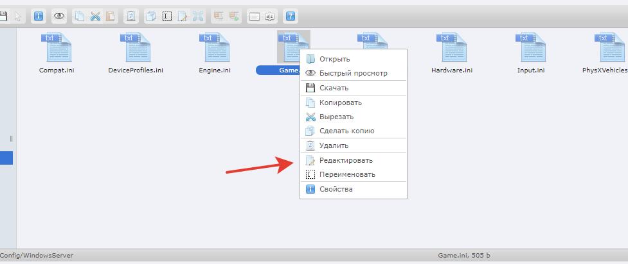Choose Открыть in the context menu
This screenshot has width=628, height=264.
[x=354, y=59]
